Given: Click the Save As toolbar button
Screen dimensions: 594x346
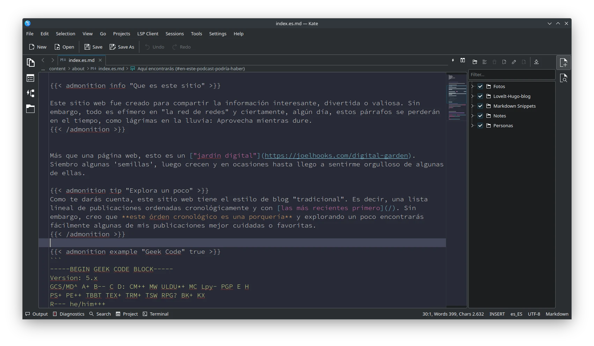Looking at the screenshot, I should pos(122,47).
